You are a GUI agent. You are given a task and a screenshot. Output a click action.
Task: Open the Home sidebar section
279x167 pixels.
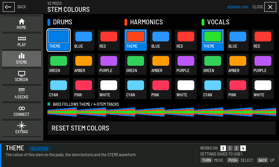pos(22,24)
